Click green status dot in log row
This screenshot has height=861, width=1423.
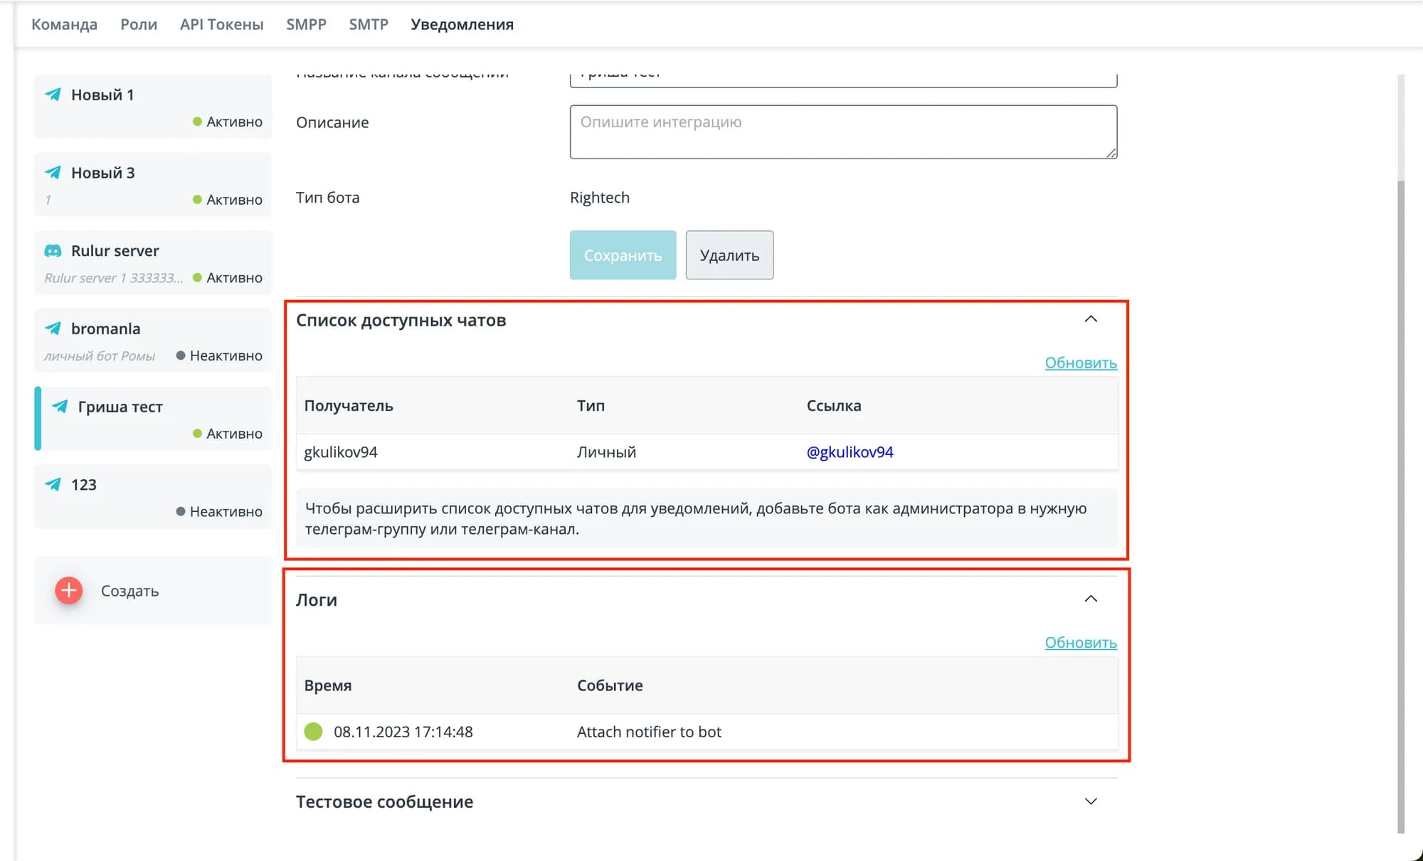(x=313, y=732)
